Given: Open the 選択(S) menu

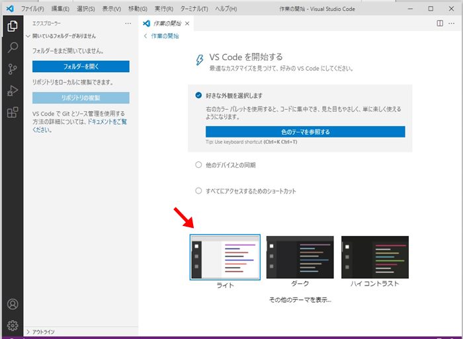Looking at the screenshot, I should point(85,9).
